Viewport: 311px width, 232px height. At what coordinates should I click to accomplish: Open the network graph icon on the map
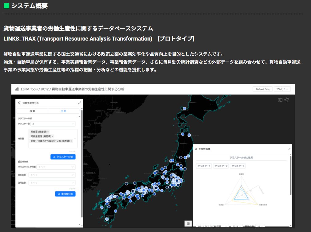pos(287,100)
